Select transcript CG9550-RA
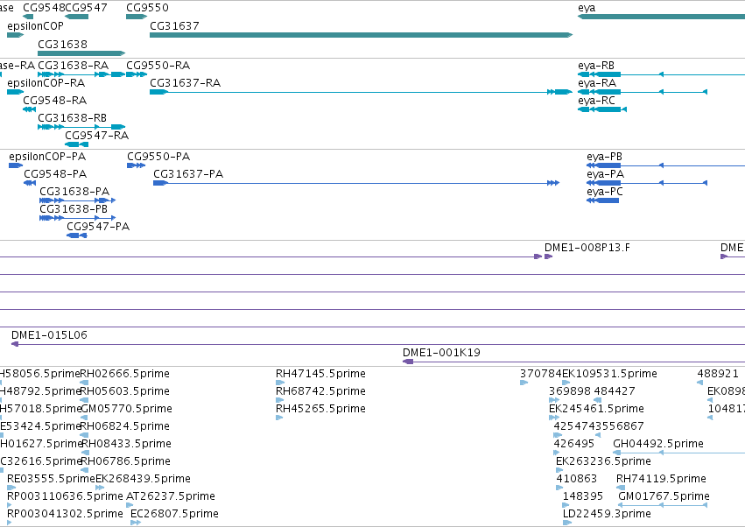Image resolution: width=745 pixels, height=527 pixels. tap(137, 74)
